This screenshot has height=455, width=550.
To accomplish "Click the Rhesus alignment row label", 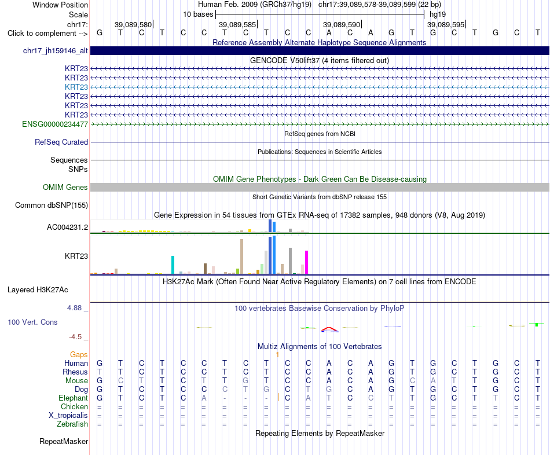I will coord(75,372).
